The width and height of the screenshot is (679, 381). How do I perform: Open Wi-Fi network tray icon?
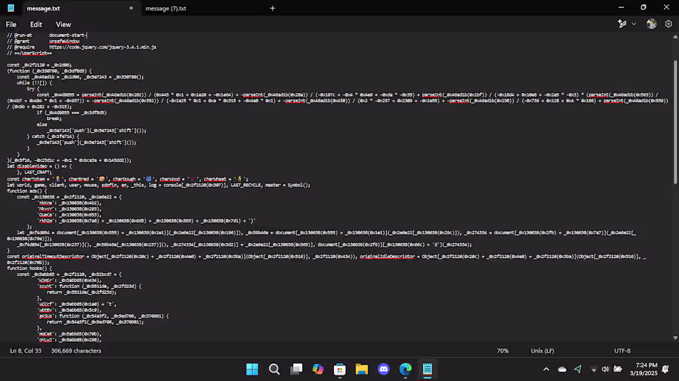[x=594, y=369]
